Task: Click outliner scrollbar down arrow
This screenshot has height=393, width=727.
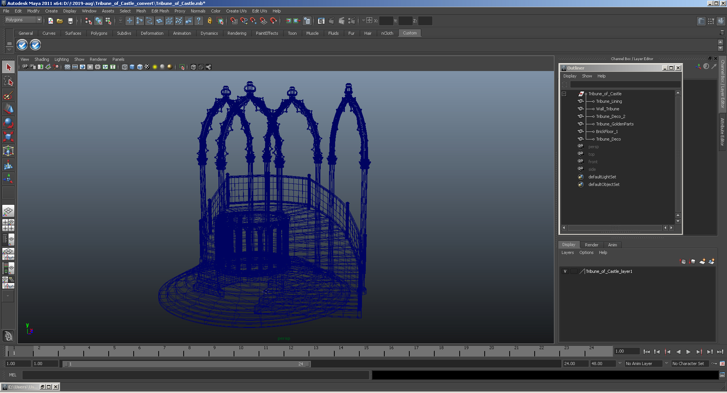Action: (x=678, y=221)
